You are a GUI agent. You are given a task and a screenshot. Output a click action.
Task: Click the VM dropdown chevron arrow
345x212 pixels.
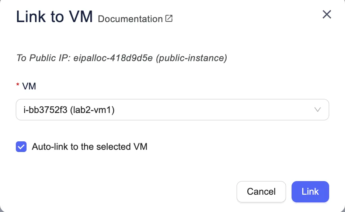(317, 110)
